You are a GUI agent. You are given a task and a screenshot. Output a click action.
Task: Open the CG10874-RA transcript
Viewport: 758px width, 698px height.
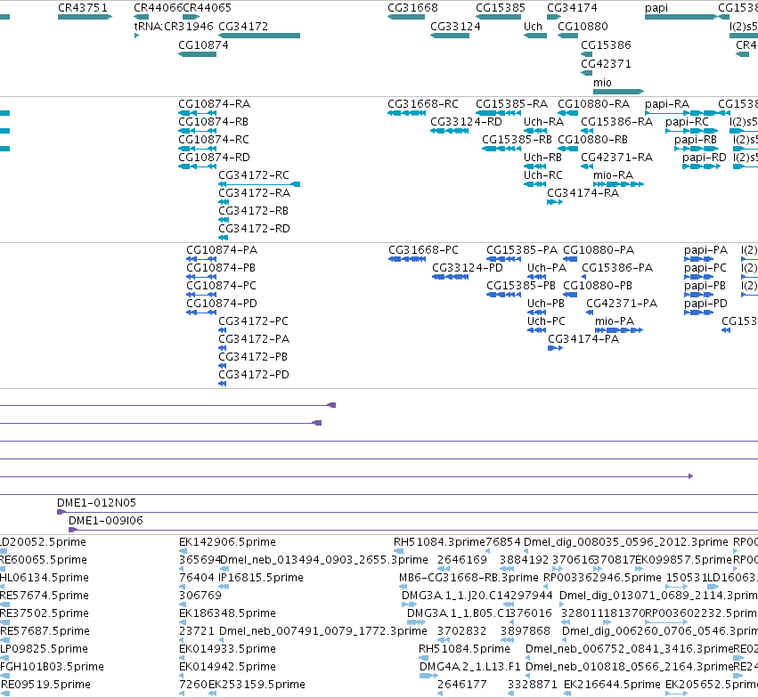[197, 113]
